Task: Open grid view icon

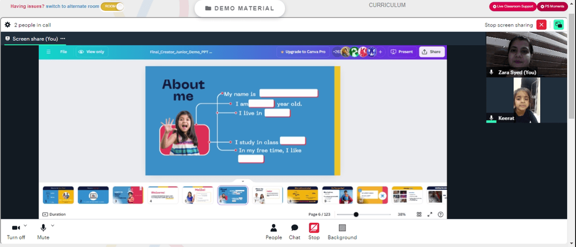Action: (419, 214)
